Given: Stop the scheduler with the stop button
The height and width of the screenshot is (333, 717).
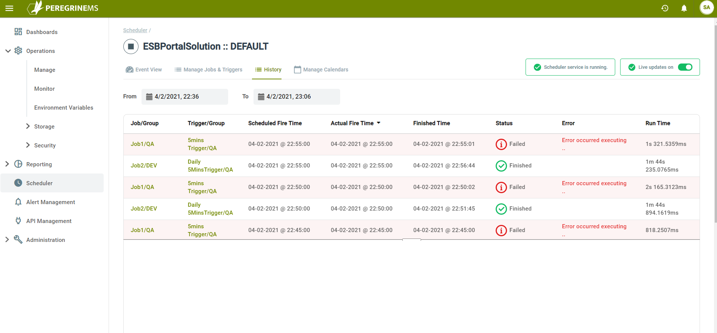Looking at the screenshot, I should 131,46.
